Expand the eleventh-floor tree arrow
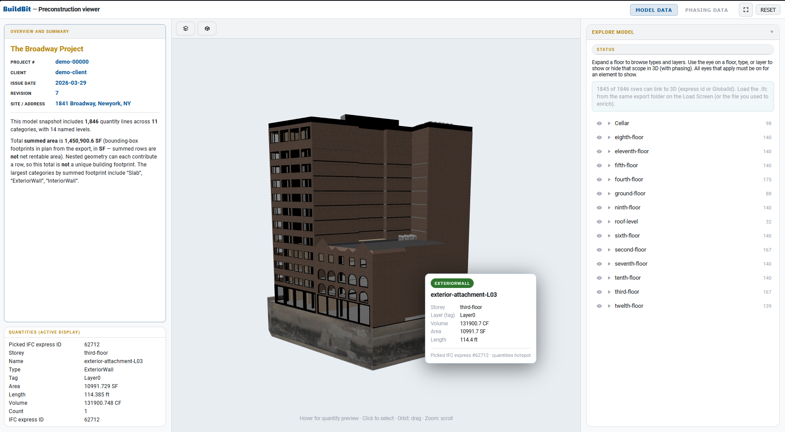Image resolution: width=785 pixels, height=432 pixels. click(x=609, y=151)
